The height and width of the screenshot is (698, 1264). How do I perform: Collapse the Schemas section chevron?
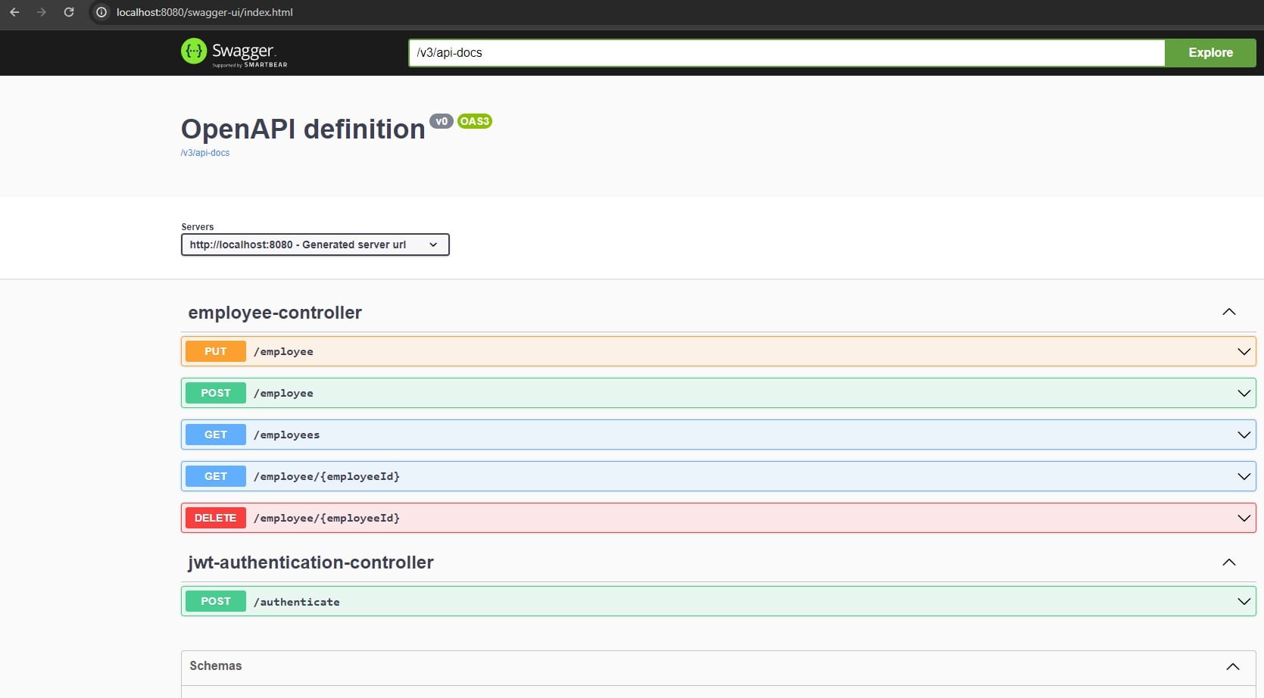coord(1233,666)
